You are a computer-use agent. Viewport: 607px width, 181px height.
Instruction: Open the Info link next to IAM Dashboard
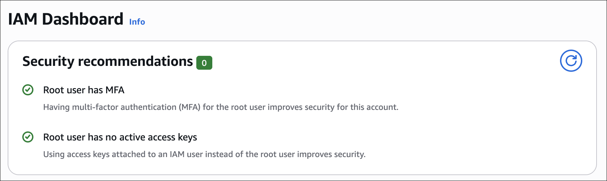(x=137, y=22)
